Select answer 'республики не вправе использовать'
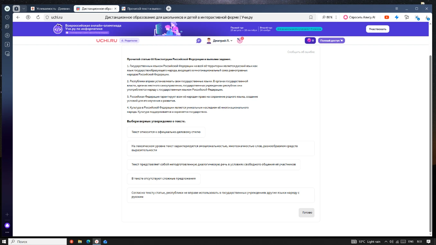 [221, 195]
